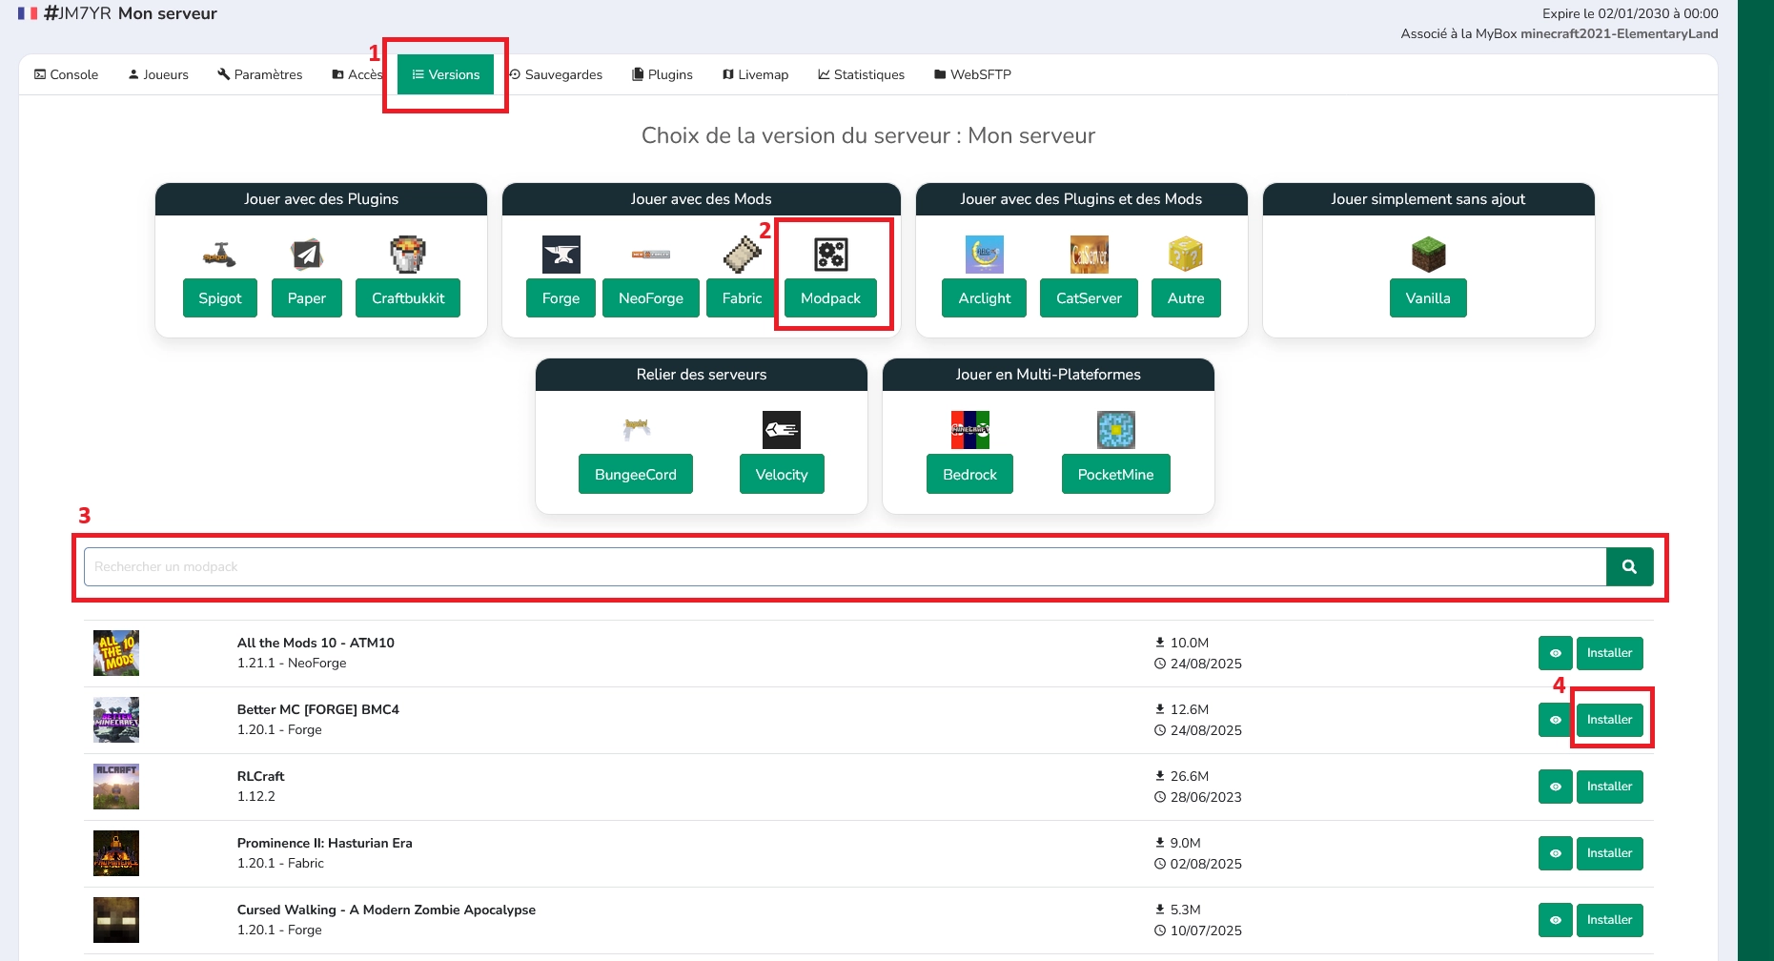1774x961 pixels.
Task: Click the Vanilla grass block icon
Action: point(1428,255)
